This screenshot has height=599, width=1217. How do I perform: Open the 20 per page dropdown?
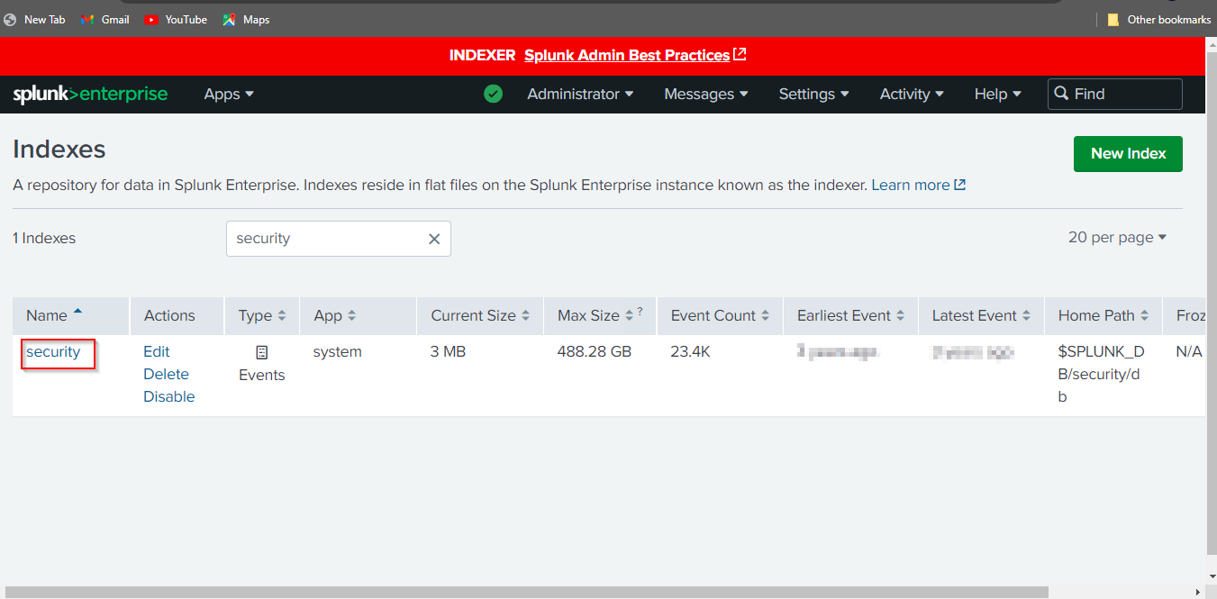pos(1117,237)
